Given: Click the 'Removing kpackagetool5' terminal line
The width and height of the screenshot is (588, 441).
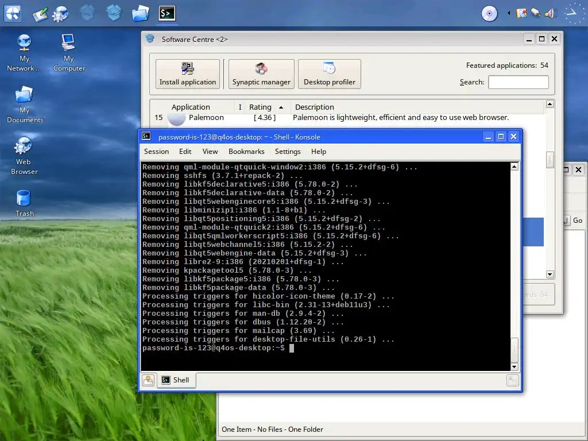Looking at the screenshot, I should [x=227, y=270].
